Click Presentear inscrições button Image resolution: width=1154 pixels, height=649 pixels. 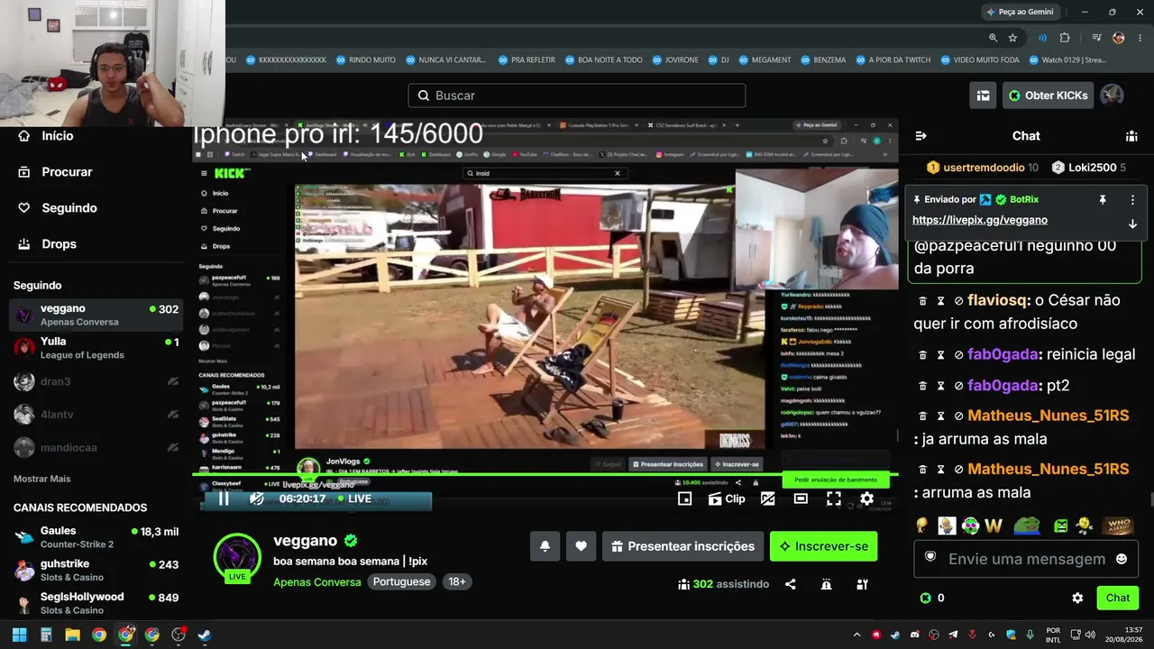682,546
